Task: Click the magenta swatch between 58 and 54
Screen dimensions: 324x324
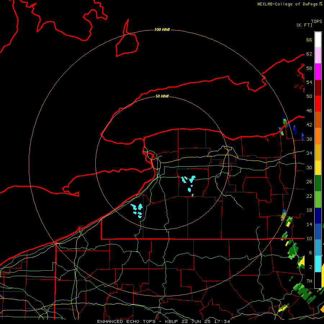Action: coord(318,72)
